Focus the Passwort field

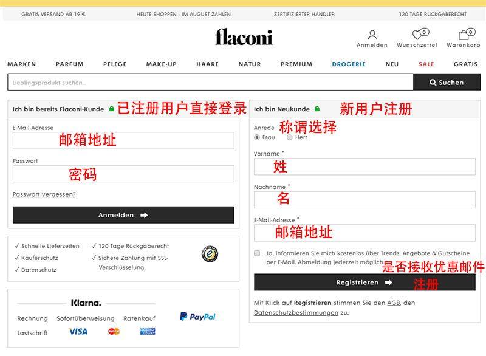123,174
